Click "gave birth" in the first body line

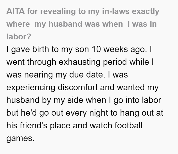coord(30,50)
